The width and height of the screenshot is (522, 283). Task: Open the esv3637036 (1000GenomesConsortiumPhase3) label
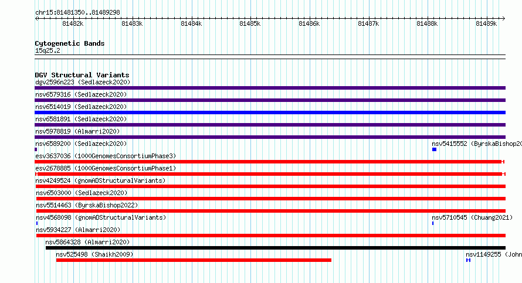106,156
